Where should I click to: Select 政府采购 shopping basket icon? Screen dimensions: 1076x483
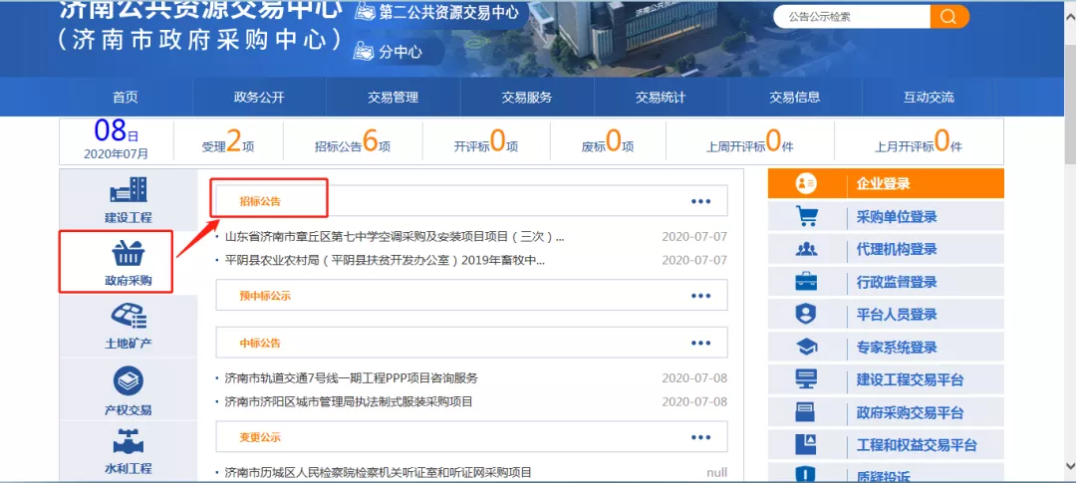[128, 255]
